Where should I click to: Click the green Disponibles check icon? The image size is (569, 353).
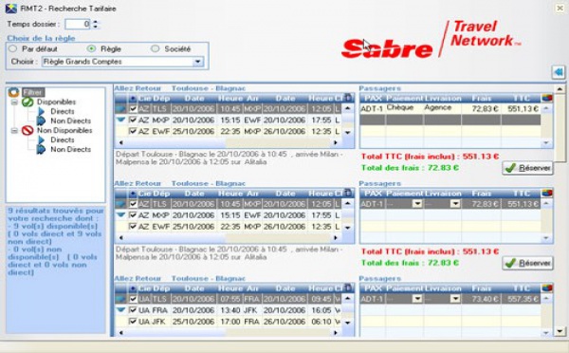tap(28, 102)
